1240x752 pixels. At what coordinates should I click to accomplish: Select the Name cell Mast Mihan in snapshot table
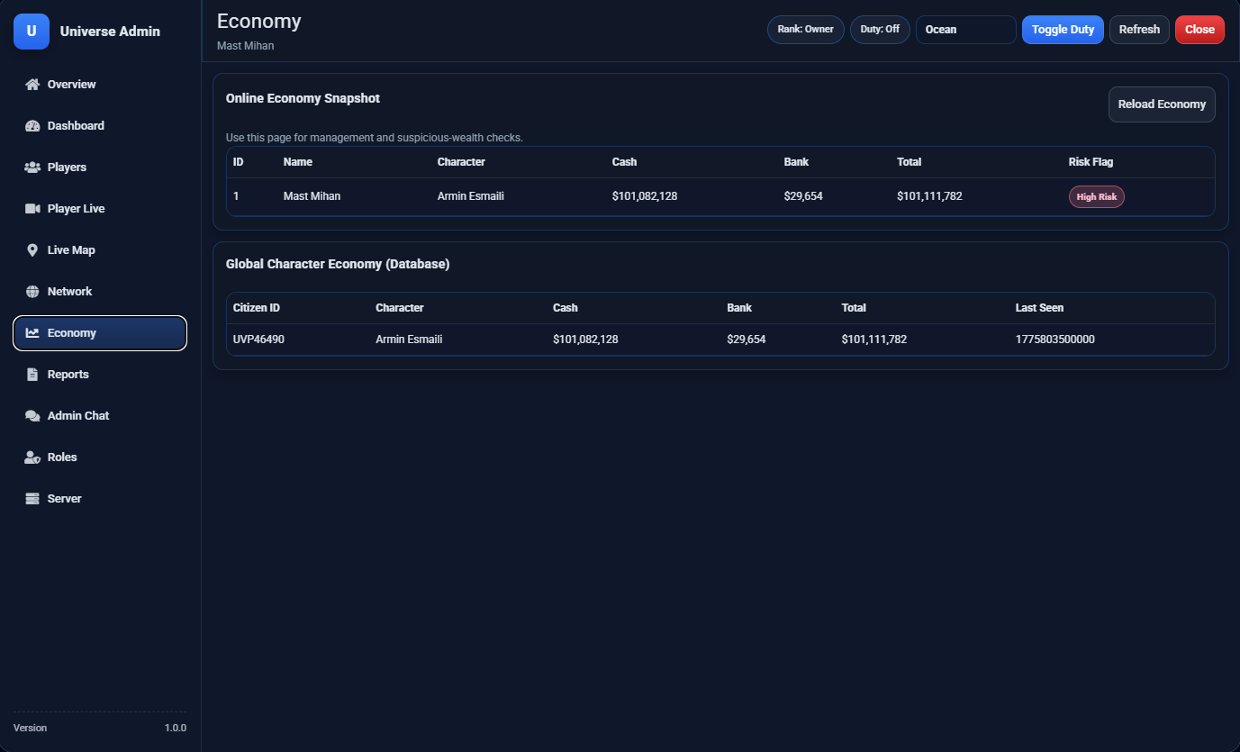[312, 196]
